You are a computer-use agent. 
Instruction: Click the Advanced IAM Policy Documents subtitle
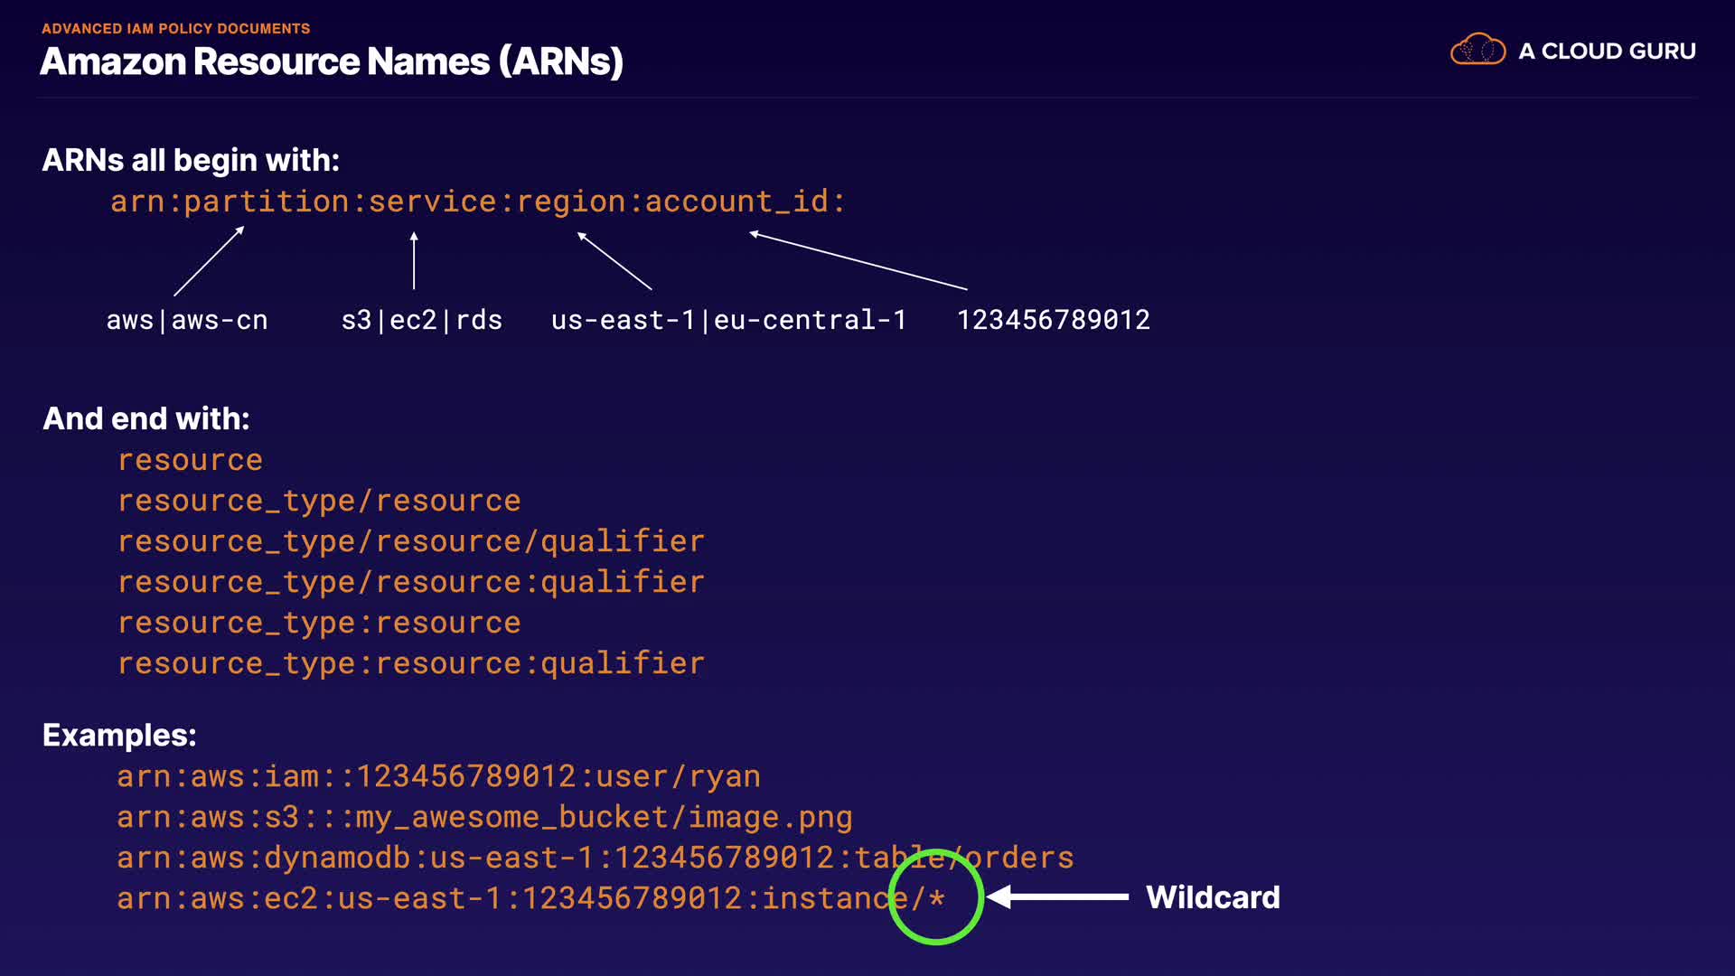[x=176, y=29]
